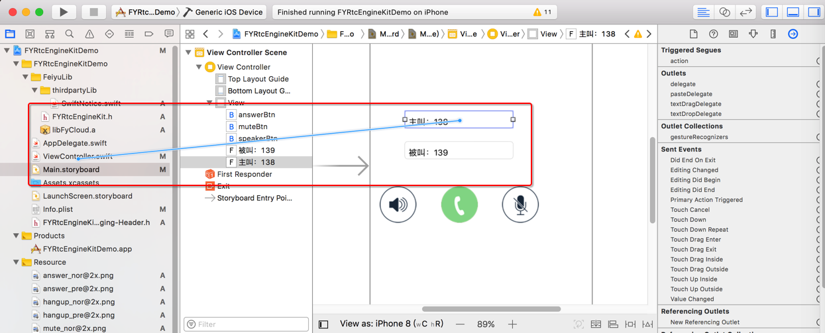The height and width of the screenshot is (333, 825).
Task: Show the Quick Help inspector
Action: point(713,34)
